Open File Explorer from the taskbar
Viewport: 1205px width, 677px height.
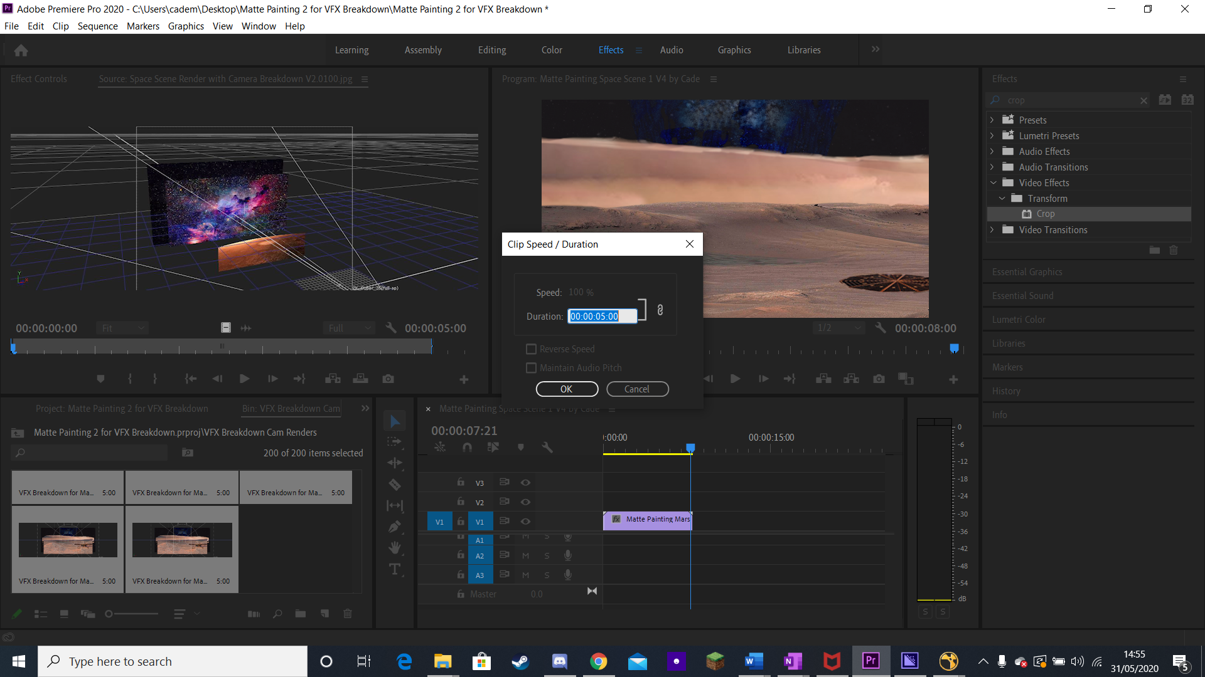[x=443, y=661]
